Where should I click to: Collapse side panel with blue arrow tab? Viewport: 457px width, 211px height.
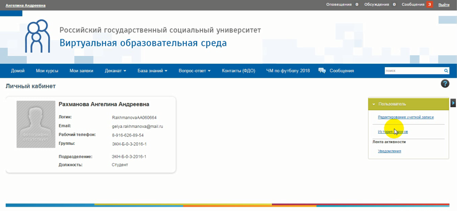(453, 103)
